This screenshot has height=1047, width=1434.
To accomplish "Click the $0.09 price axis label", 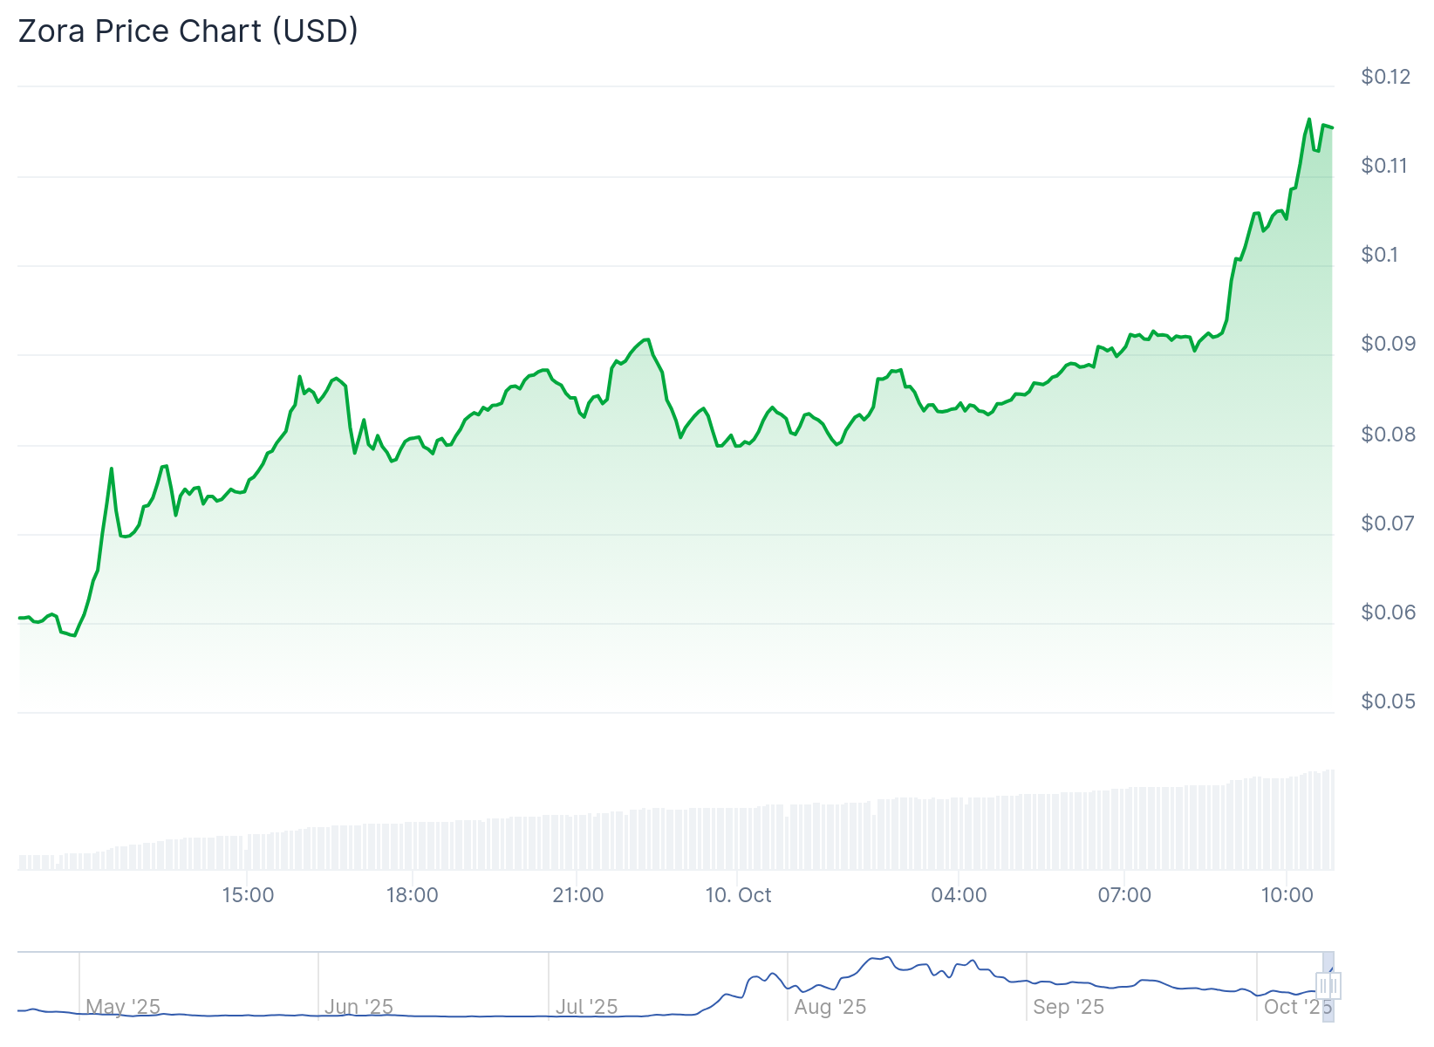I will 1388,344.
